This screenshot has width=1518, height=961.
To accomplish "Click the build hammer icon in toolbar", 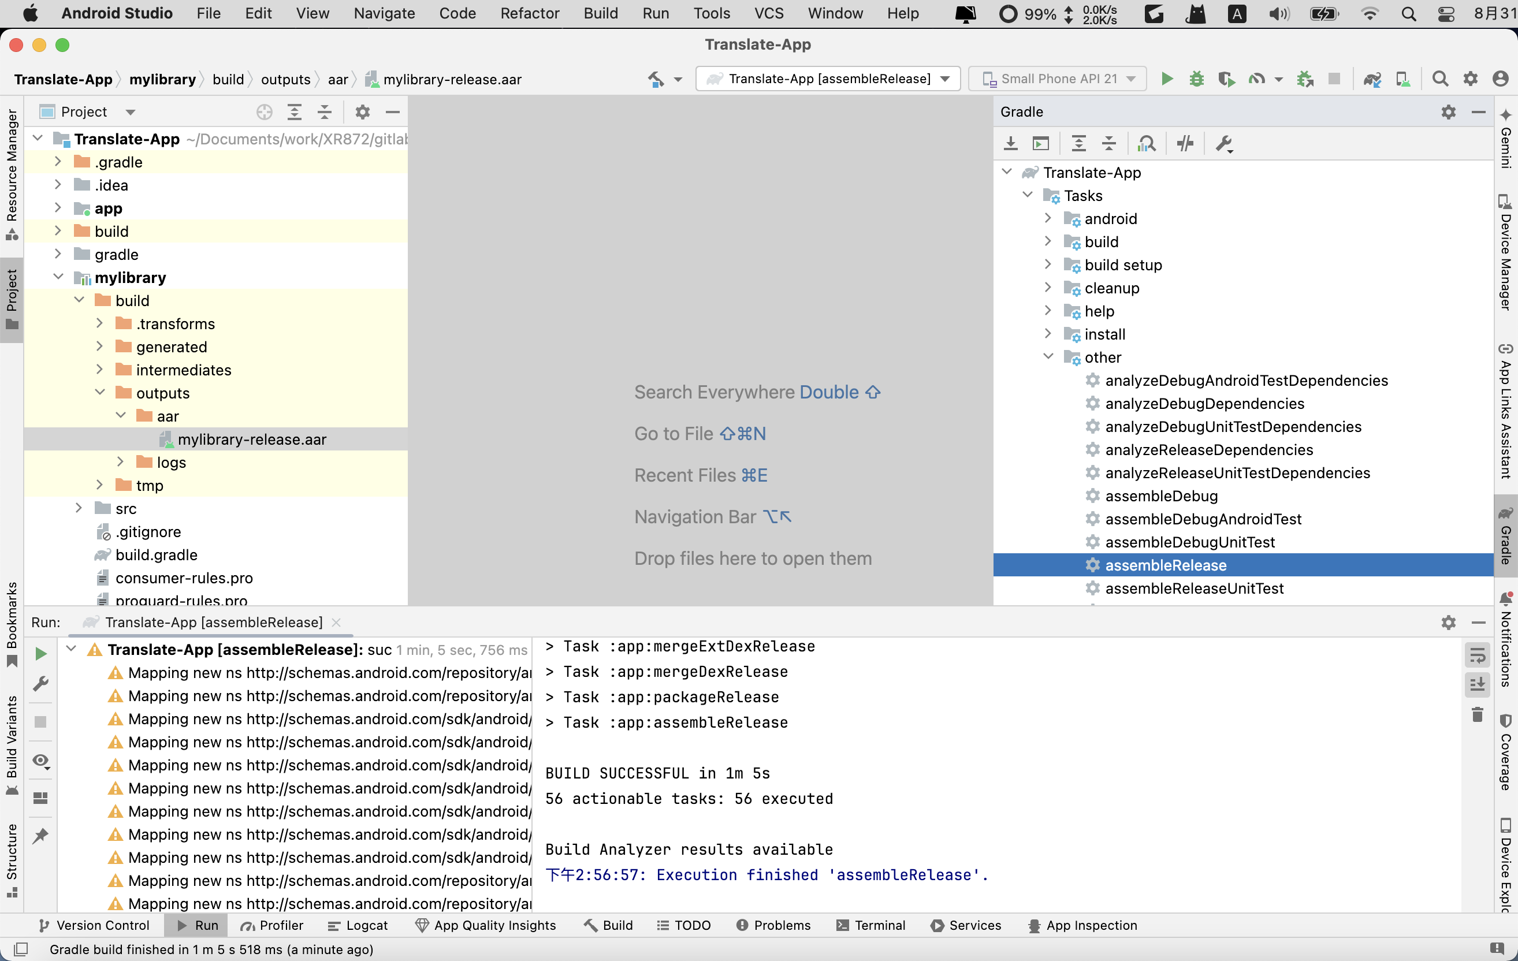I will 656,79.
